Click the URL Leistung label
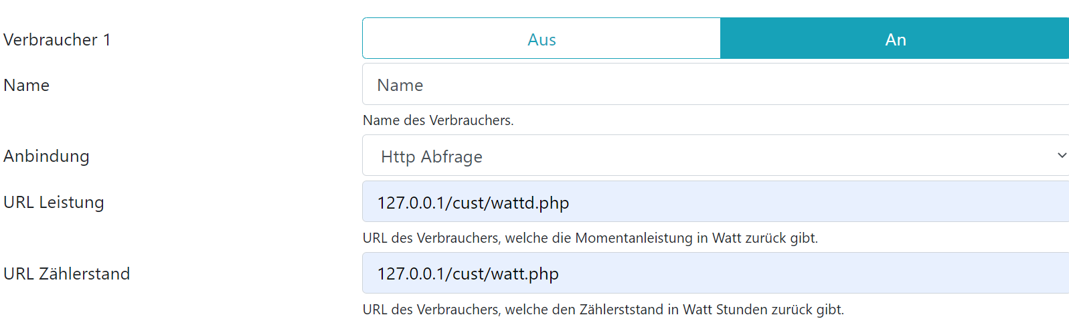This screenshot has width=1069, height=329. 54,203
